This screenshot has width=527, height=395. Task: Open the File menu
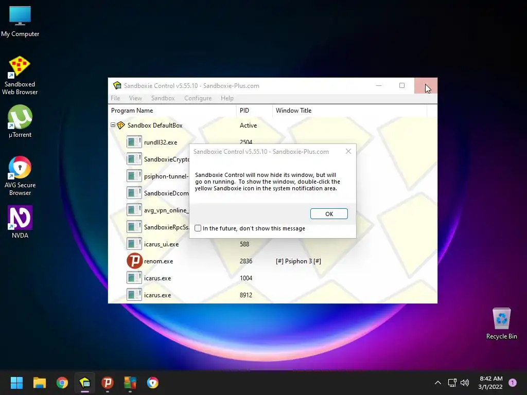(115, 98)
